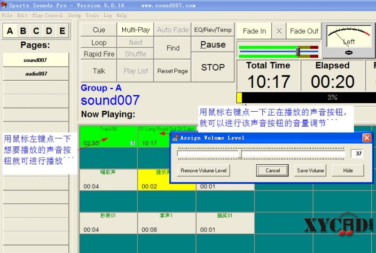The height and width of the screenshot is (253, 376).
Task: Click the Fade In button
Action: tap(254, 31)
